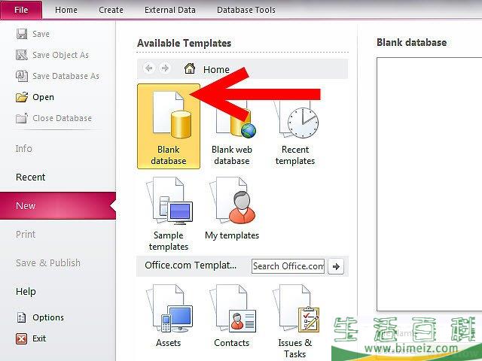Click inside the Search Office.com field

pyautogui.click(x=288, y=266)
